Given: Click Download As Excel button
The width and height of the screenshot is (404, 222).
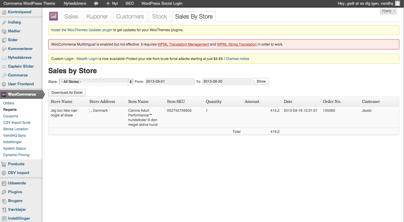Looking at the screenshot, I should point(67,93).
